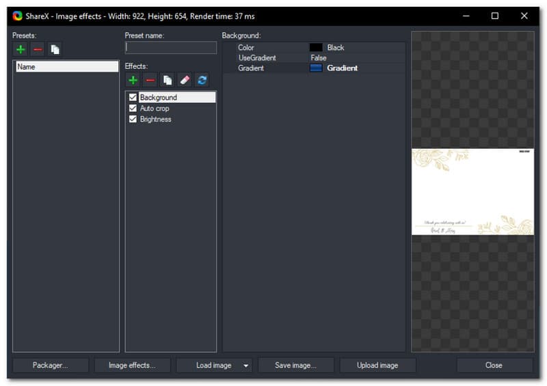
Task: Toggle the Brightness effect checkbox
Action: click(x=133, y=120)
